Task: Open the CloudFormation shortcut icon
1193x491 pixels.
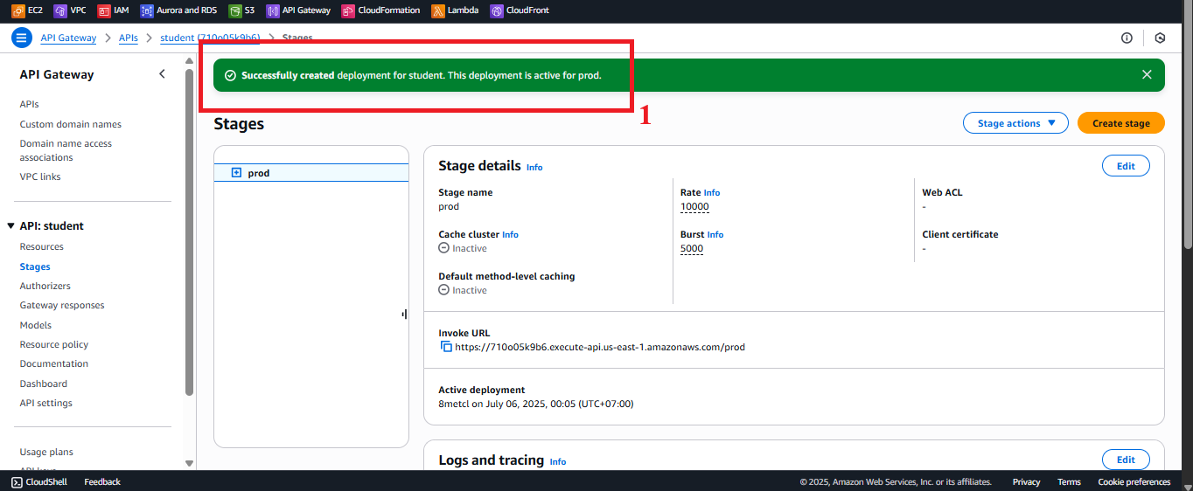Action: tap(348, 10)
